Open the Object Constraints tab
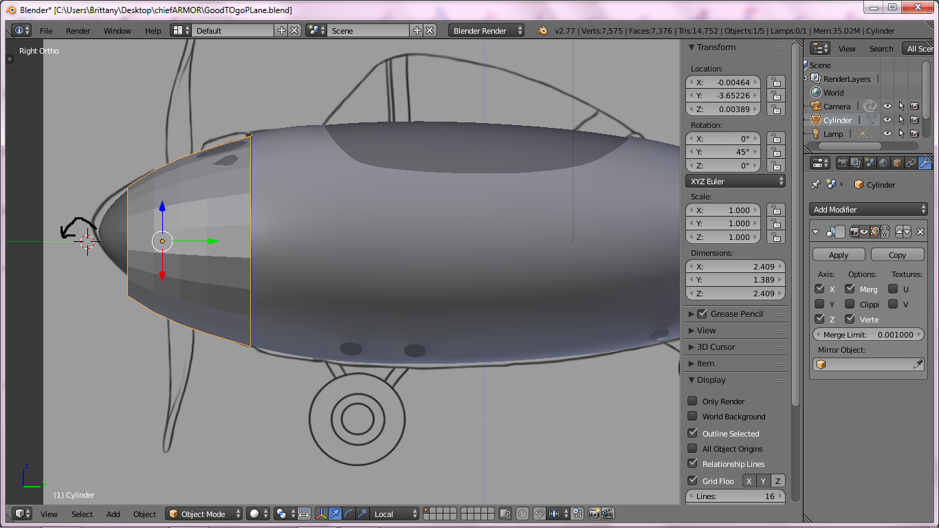The height and width of the screenshot is (528, 939). click(912, 163)
